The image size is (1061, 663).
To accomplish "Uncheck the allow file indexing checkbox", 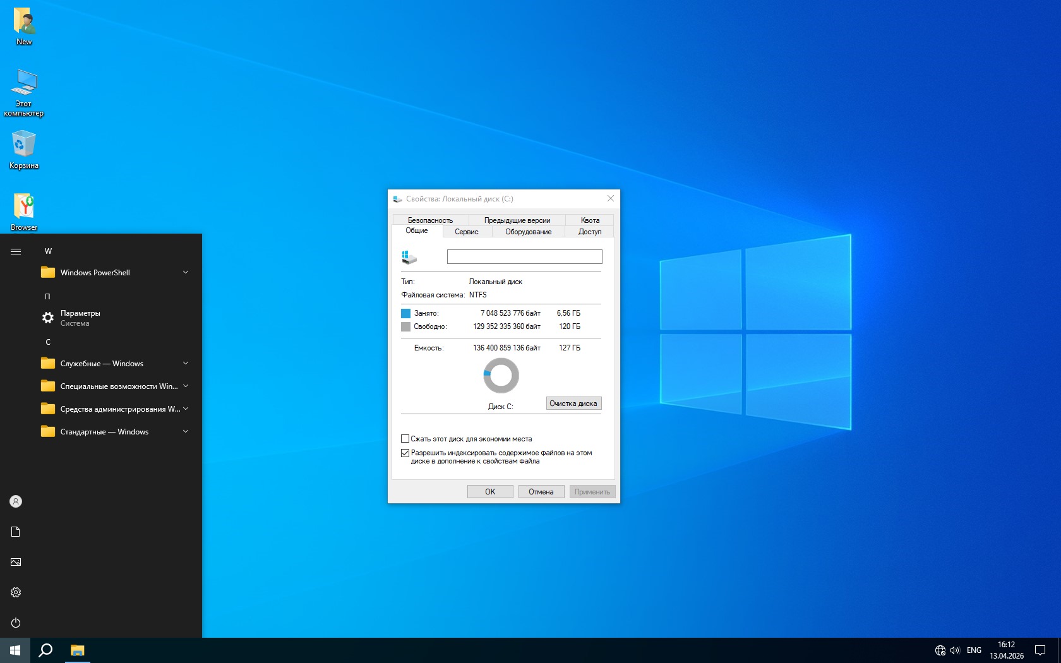I will pos(405,453).
